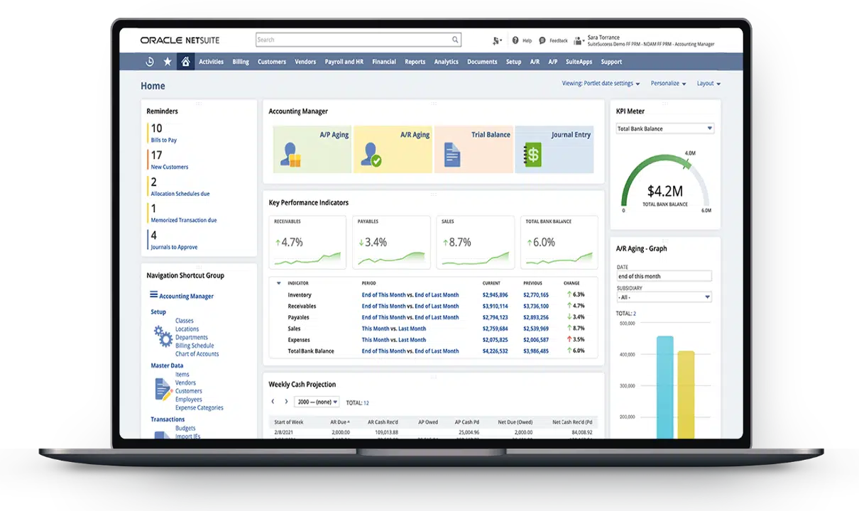859x511 pixels.
Task: Open the A/P Aging tile
Action: coord(312,150)
